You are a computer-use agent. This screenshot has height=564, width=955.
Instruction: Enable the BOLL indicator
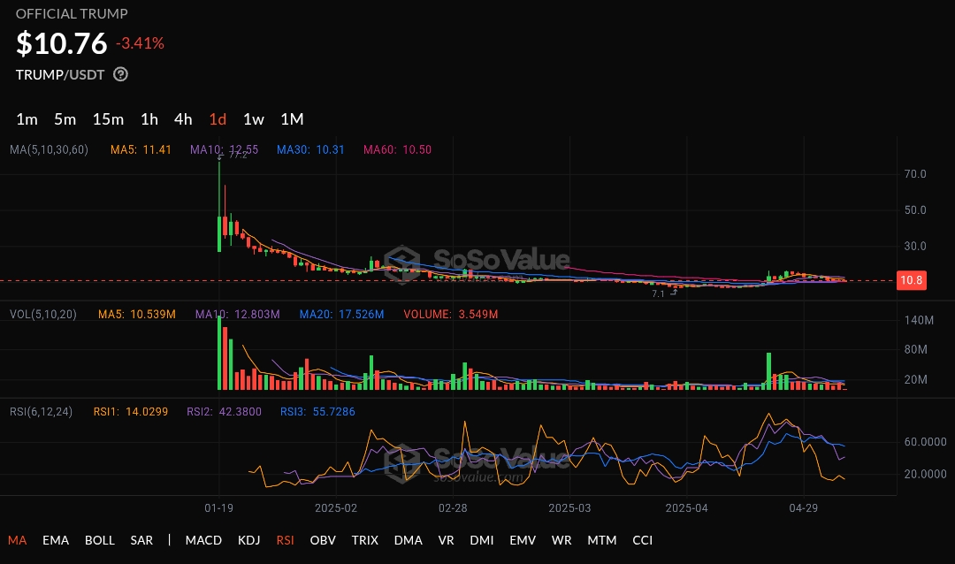[x=100, y=540]
